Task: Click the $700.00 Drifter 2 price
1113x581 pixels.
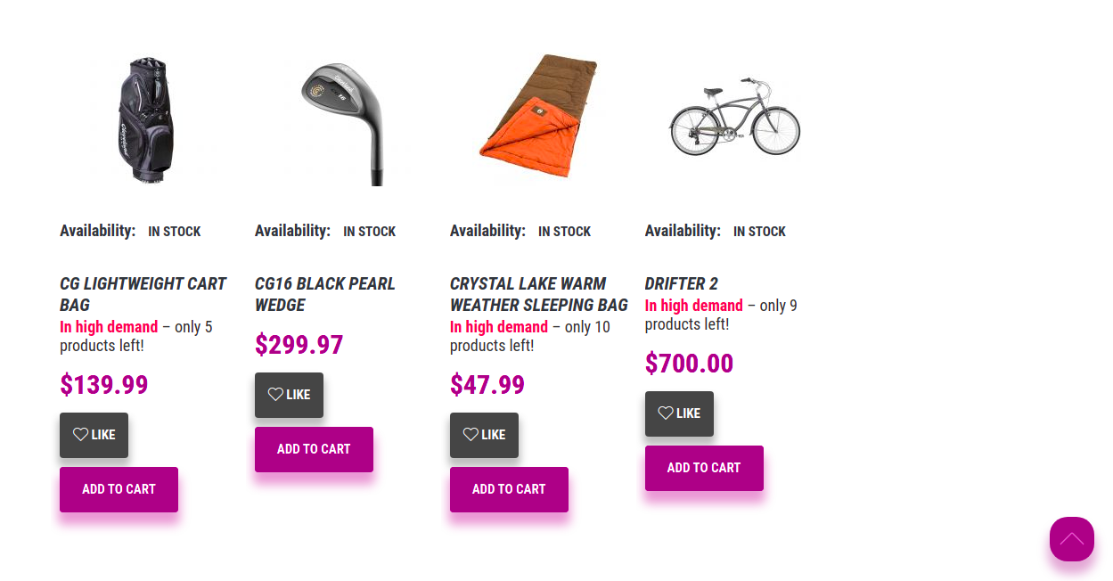Action: (689, 364)
